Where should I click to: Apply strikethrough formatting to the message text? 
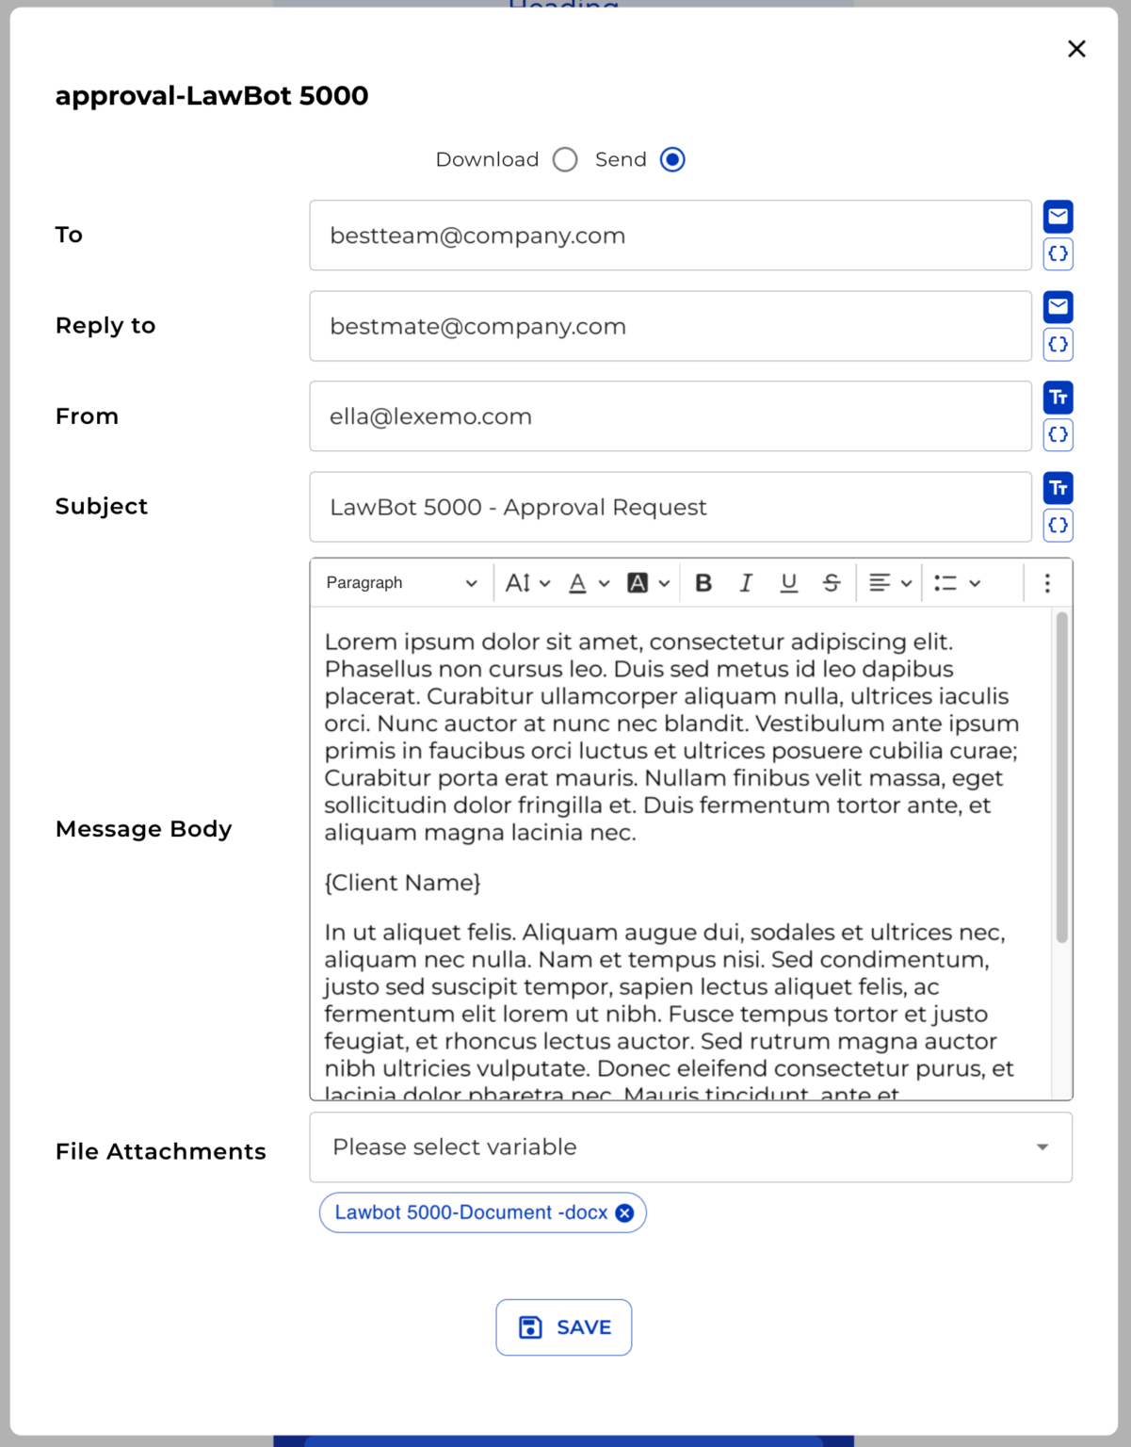point(830,582)
